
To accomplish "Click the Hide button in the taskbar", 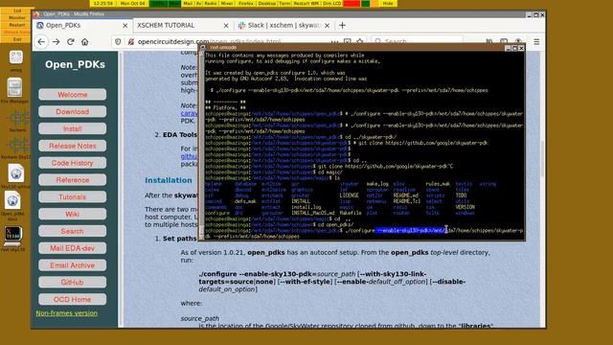I will [388, 3].
